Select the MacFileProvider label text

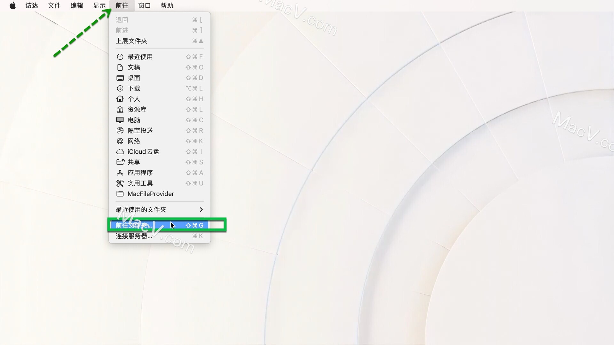[151, 194]
